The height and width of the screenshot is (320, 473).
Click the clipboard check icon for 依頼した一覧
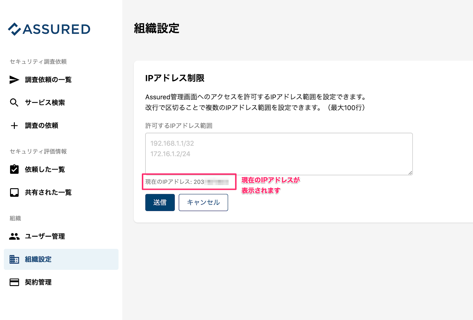pos(14,169)
